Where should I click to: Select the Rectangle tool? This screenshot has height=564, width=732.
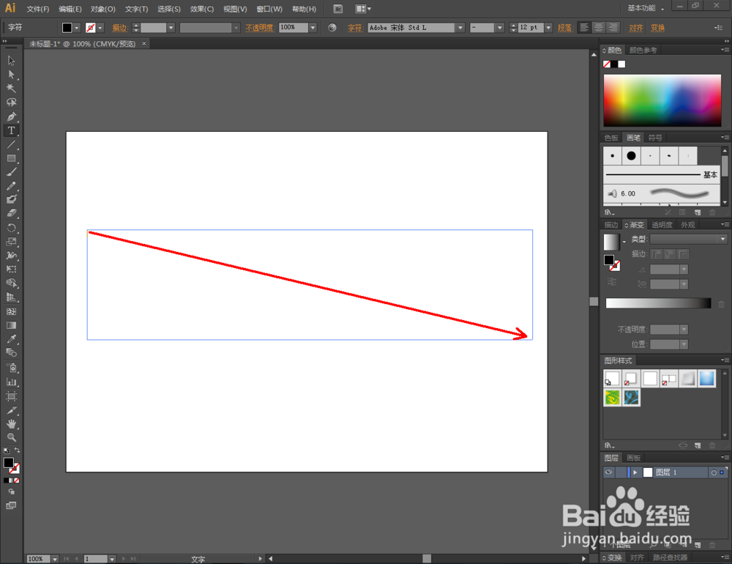point(11,158)
